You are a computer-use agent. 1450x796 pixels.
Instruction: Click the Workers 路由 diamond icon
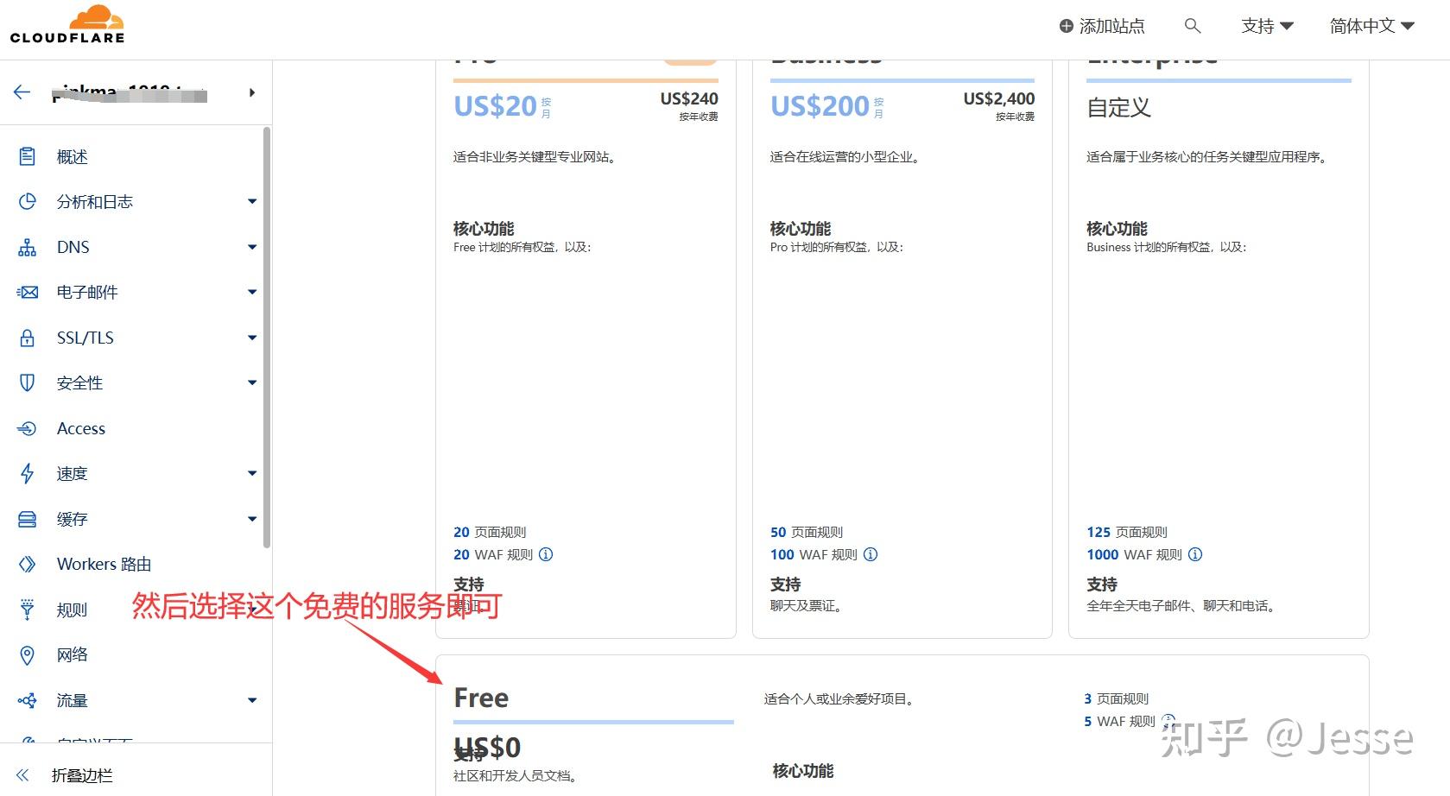[28, 564]
